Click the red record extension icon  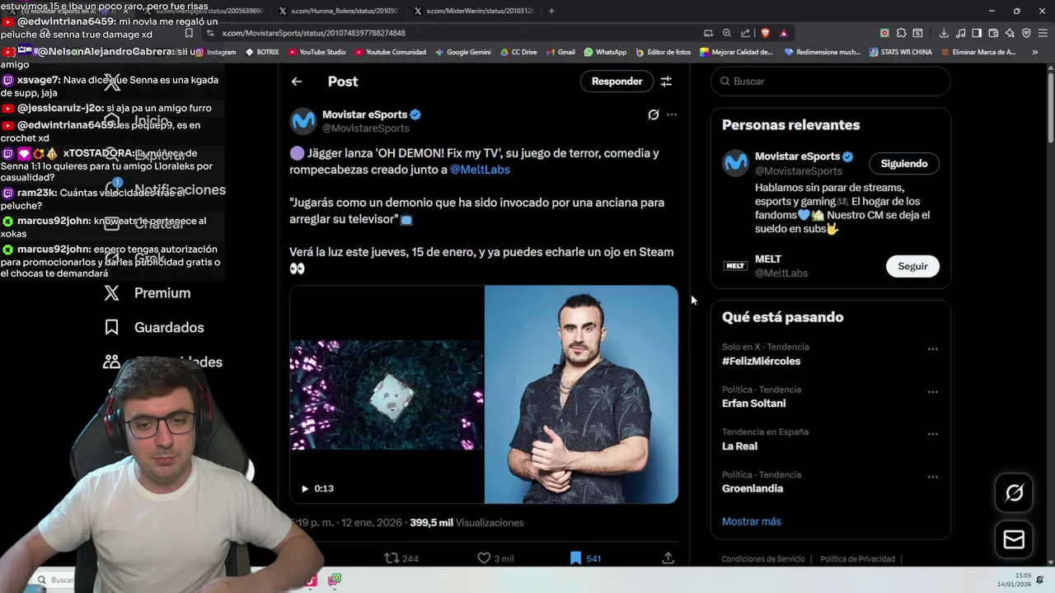click(x=884, y=33)
